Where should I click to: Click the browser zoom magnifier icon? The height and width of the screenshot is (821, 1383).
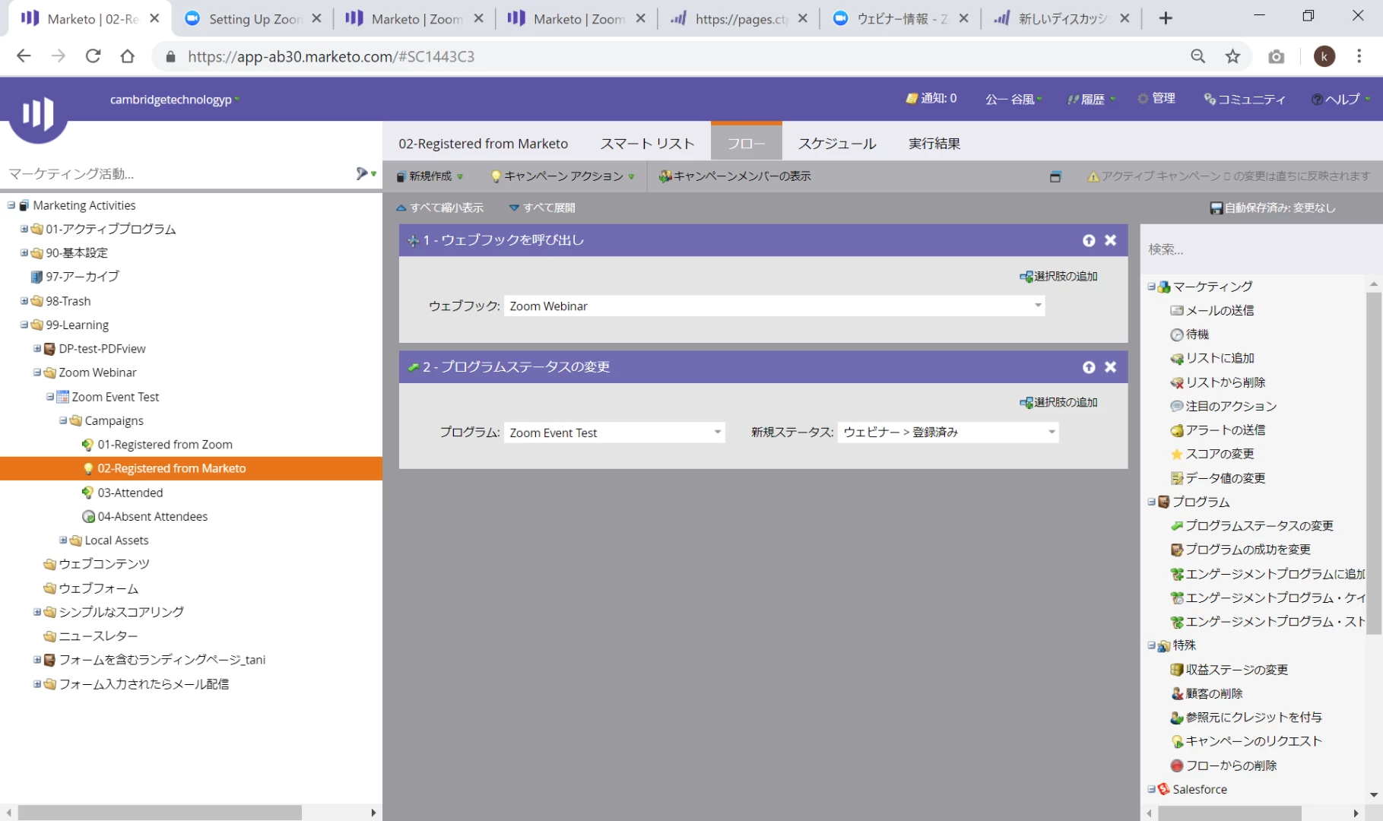[1197, 56]
